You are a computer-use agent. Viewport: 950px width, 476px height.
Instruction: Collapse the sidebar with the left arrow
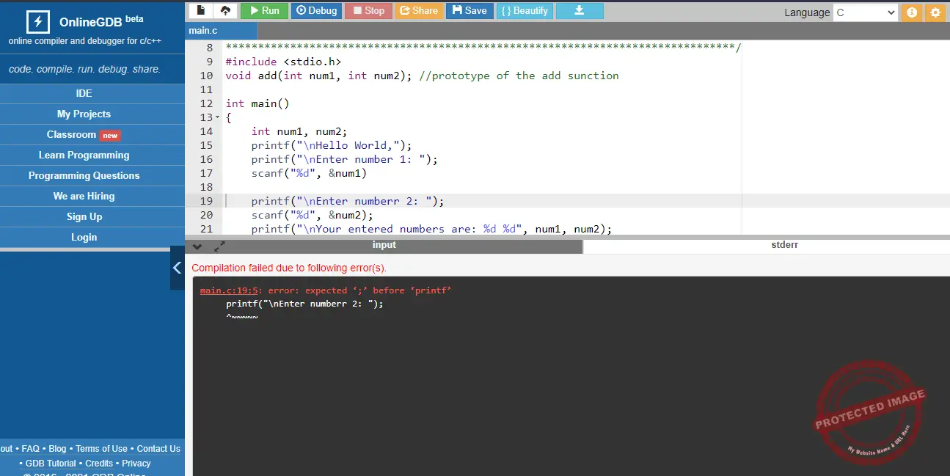178,268
